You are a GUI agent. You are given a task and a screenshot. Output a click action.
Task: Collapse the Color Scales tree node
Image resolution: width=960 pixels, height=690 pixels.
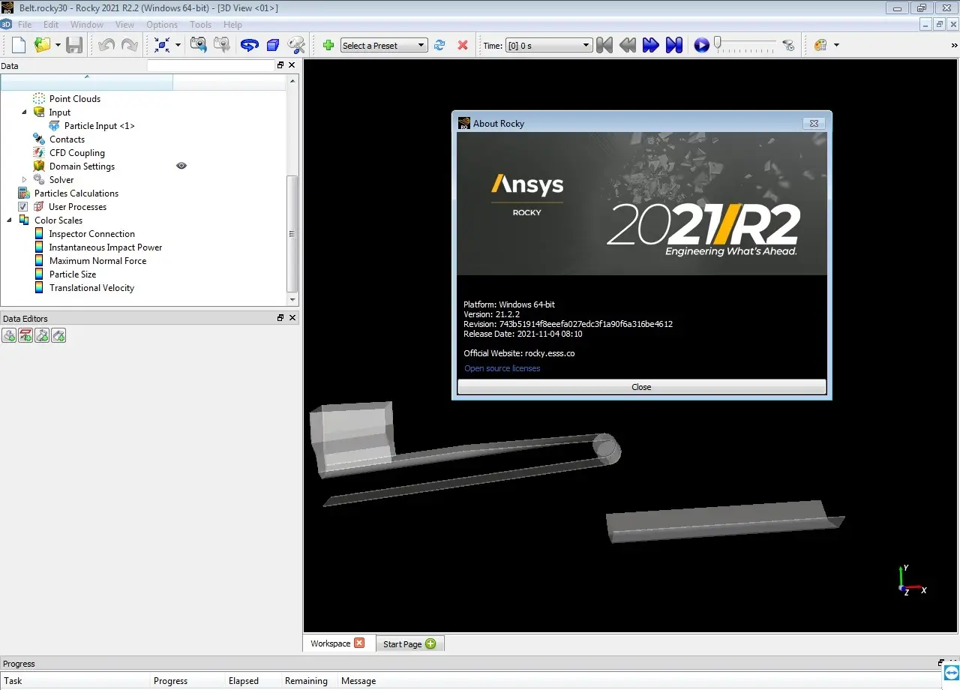click(x=10, y=220)
